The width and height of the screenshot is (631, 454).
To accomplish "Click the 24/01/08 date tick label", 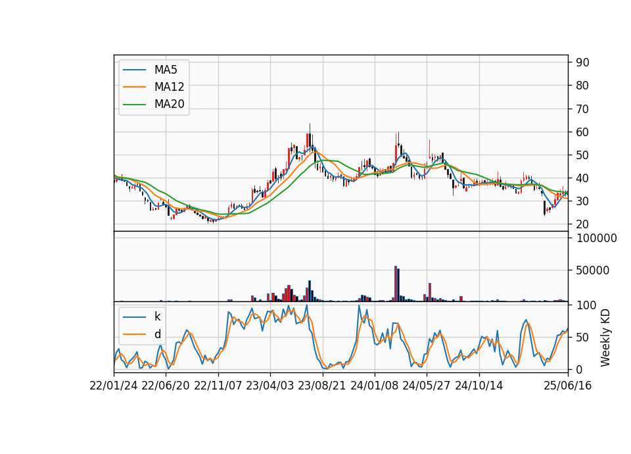I will (374, 386).
